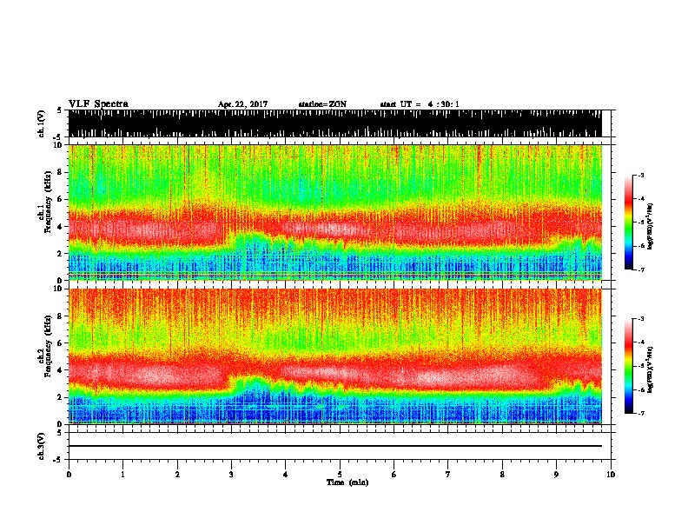The image size is (688, 532).
Task: Click the '7' tick on time axis
Action: (x=448, y=475)
